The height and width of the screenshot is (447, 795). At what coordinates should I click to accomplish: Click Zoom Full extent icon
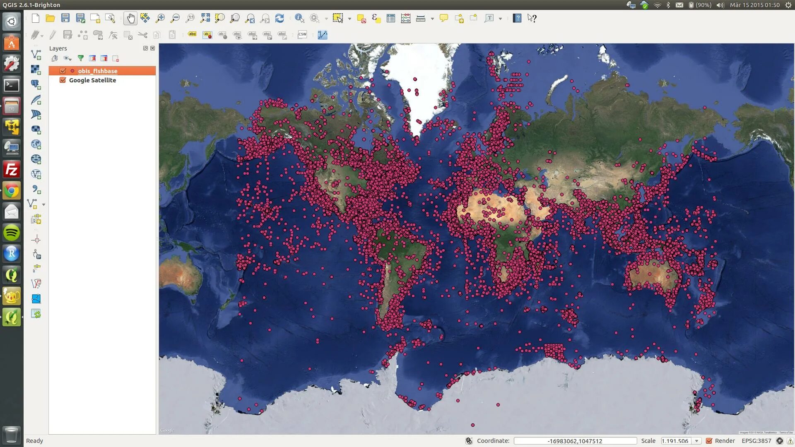pyautogui.click(x=205, y=18)
